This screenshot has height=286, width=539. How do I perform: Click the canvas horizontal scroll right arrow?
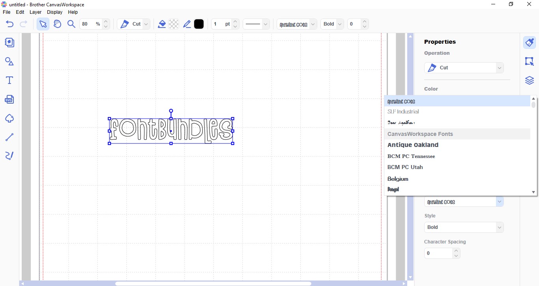404,283
